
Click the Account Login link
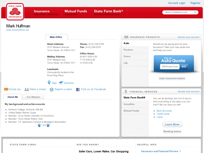pyautogui.click(x=177, y=3)
